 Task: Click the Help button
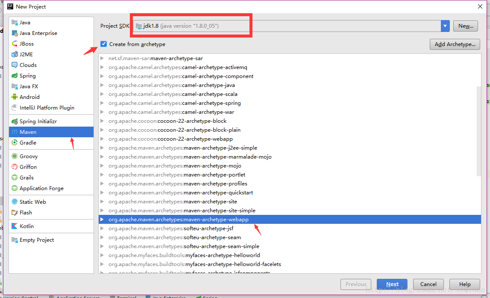(465, 284)
